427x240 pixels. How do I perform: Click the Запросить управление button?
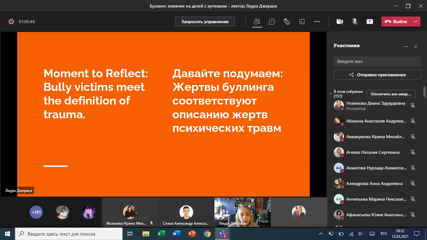point(205,22)
